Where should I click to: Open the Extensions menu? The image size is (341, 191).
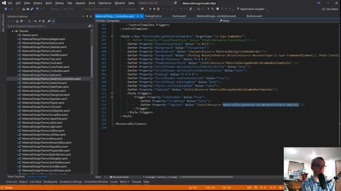[105, 3]
